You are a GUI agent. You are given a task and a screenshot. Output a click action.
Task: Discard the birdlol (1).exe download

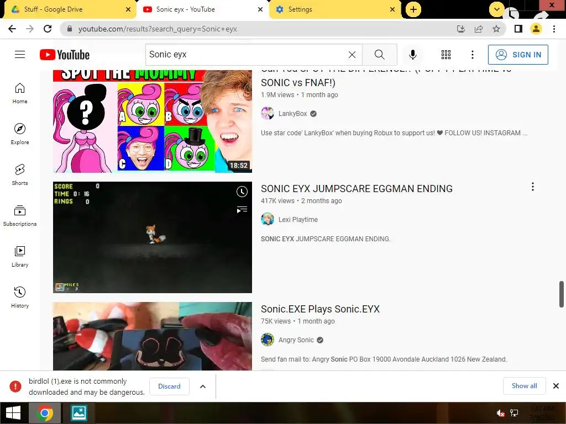[x=169, y=386]
